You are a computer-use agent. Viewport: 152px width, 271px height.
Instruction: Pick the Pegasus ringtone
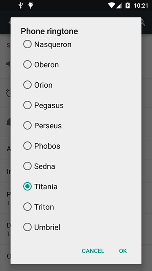click(27, 105)
